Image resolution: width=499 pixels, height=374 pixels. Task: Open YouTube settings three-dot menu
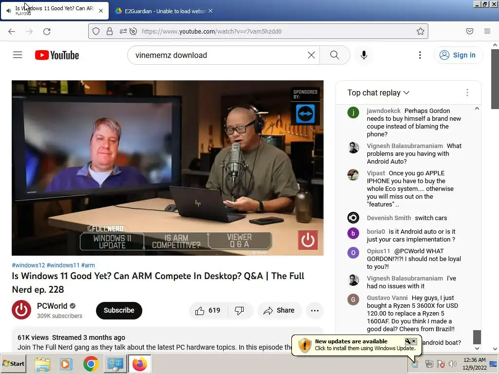coord(420,55)
